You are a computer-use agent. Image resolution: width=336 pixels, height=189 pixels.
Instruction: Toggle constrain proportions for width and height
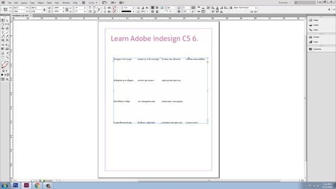(44, 9)
